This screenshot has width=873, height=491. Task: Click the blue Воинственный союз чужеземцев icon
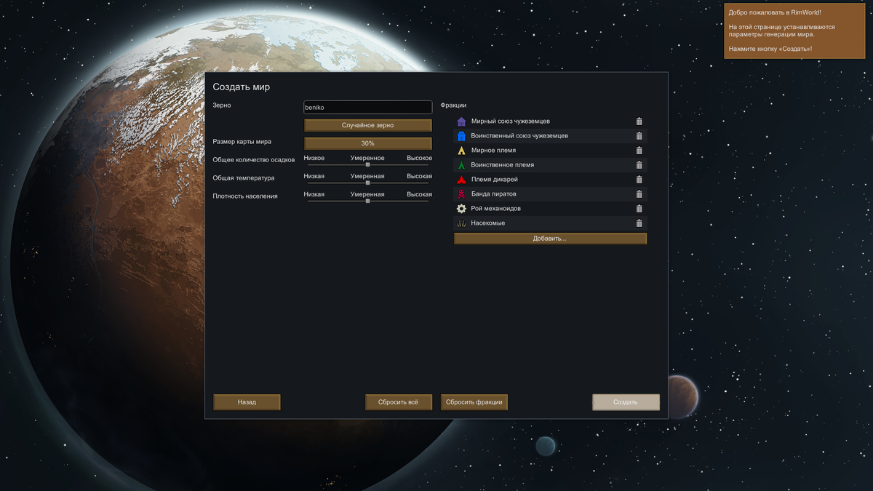(461, 136)
